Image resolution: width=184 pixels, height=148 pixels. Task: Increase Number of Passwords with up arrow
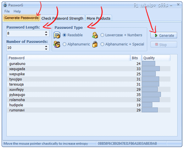46,46
